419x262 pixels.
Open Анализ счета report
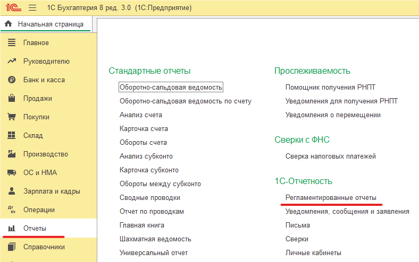click(141, 115)
